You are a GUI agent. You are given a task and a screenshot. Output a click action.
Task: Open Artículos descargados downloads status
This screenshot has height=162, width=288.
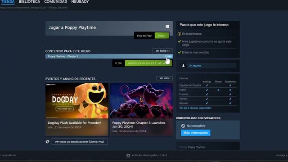(x=149, y=155)
